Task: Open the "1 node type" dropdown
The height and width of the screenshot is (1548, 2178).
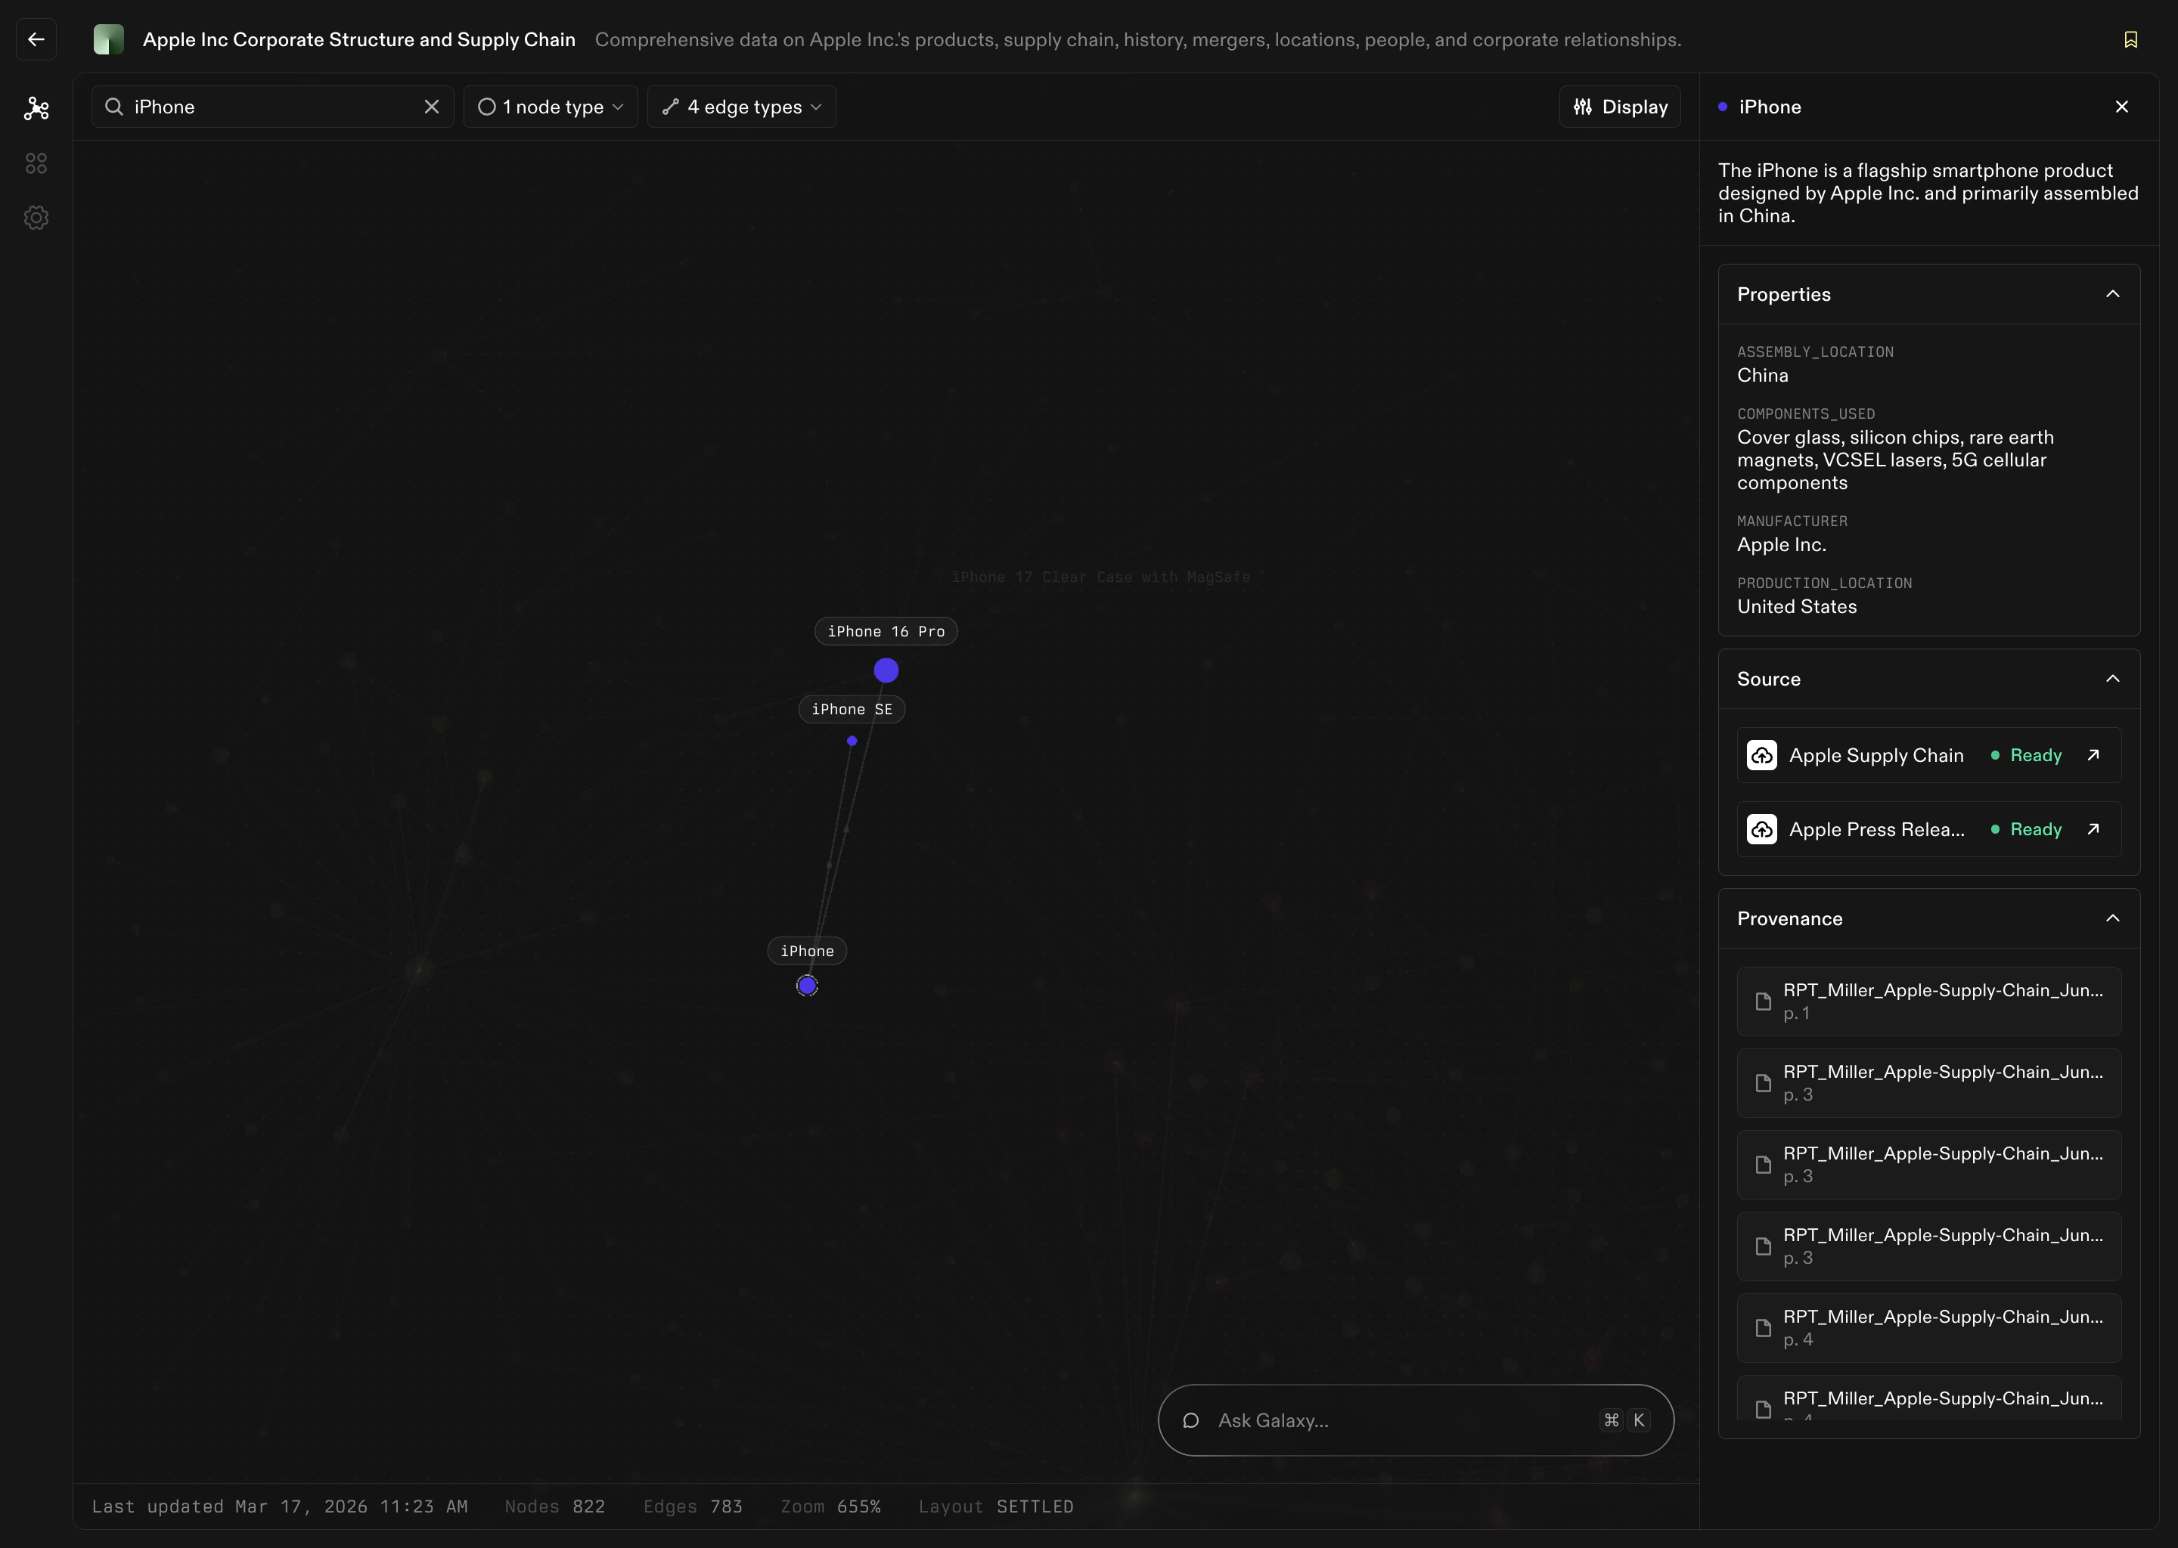Action: point(551,107)
